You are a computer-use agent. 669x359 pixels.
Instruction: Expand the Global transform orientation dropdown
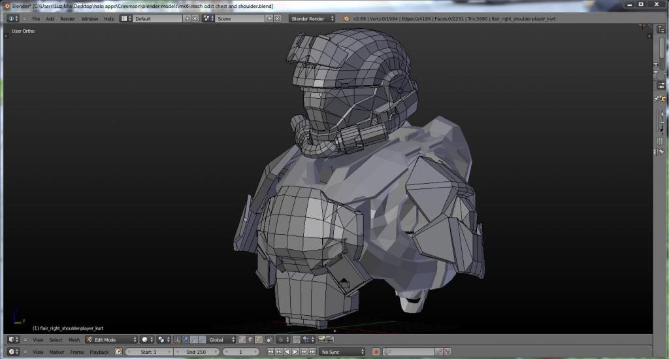221,340
